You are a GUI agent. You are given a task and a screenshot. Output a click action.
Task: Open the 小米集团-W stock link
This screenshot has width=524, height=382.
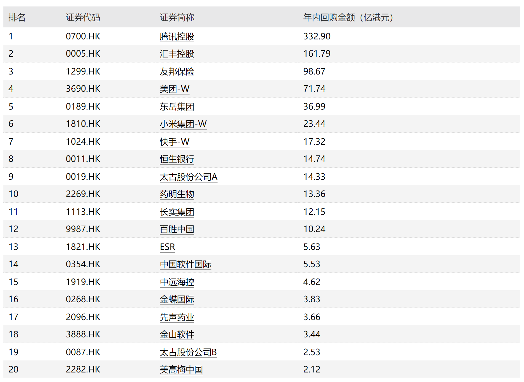coord(183,124)
